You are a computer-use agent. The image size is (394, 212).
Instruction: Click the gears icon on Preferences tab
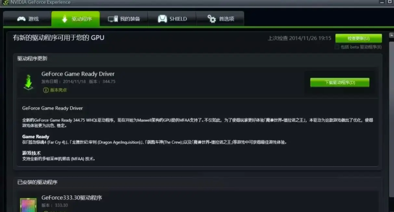212,19
